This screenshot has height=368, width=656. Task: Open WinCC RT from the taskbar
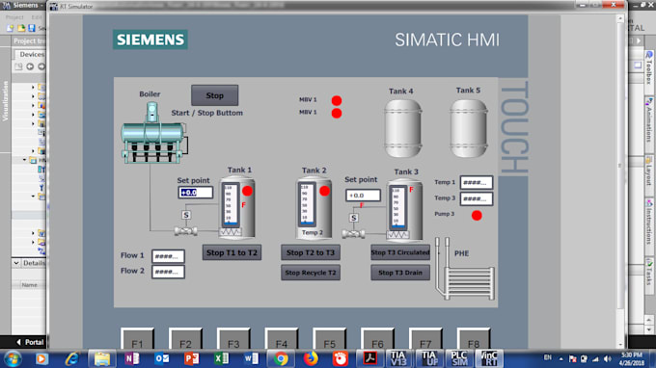[489, 358]
